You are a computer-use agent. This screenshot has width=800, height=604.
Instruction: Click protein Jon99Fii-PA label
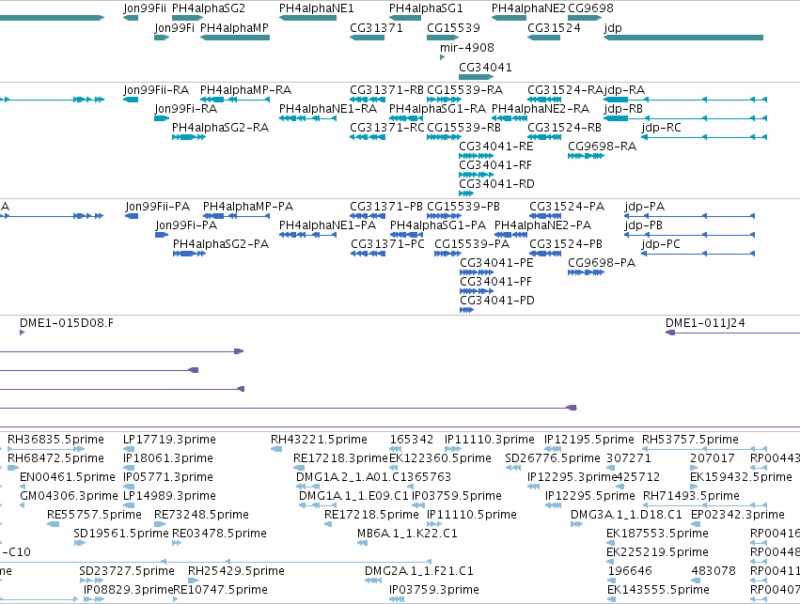158,207
